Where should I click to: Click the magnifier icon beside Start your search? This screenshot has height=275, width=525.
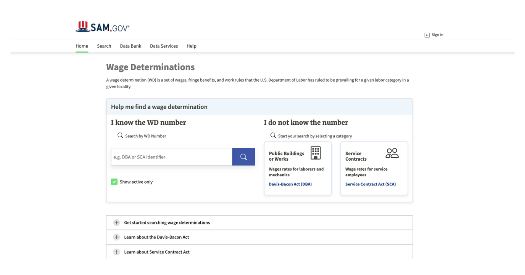click(x=273, y=136)
